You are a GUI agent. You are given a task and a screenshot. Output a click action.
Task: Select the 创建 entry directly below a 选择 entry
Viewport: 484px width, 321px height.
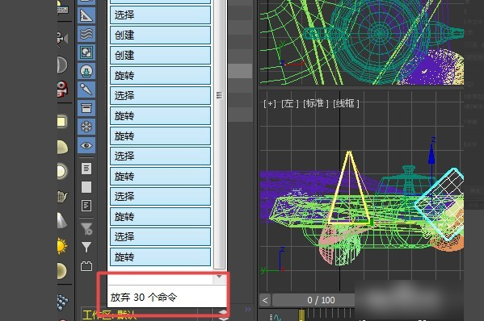click(160, 35)
